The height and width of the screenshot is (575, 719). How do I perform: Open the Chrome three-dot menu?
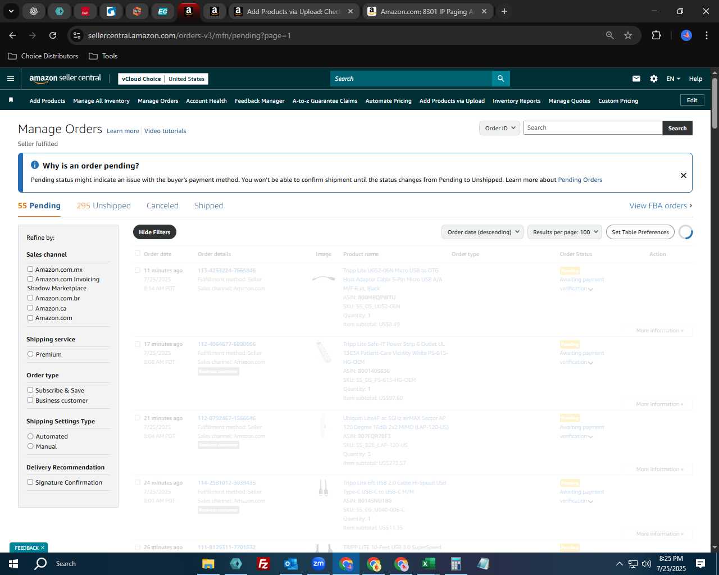pos(706,35)
